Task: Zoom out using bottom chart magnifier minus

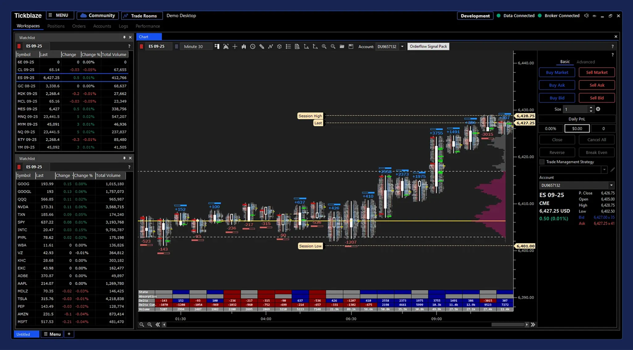Action: pyautogui.click(x=142, y=324)
